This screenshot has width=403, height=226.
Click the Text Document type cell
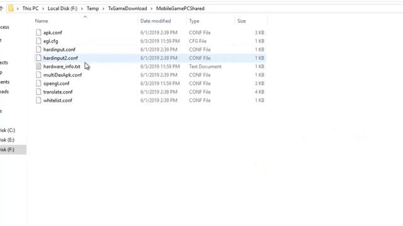205,67
